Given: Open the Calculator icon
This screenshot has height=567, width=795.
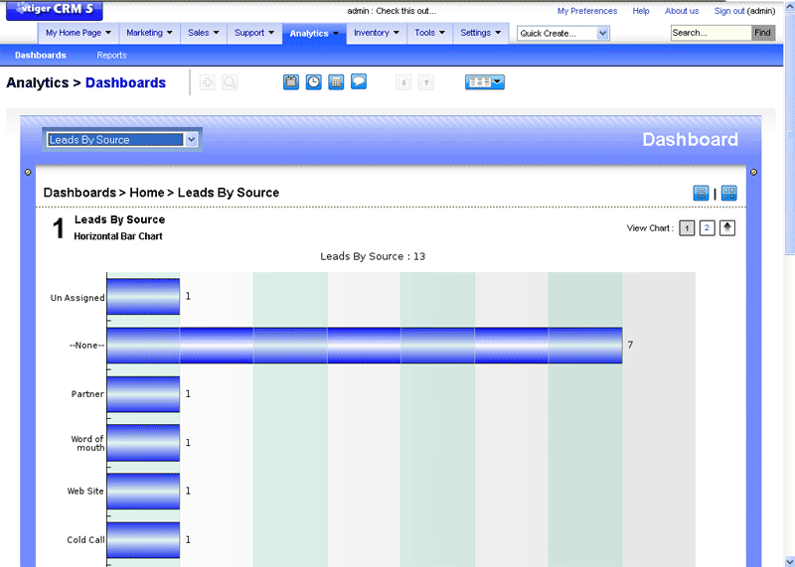Looking at the screenshot, I should pyautogui.click(x=336, y=82).
